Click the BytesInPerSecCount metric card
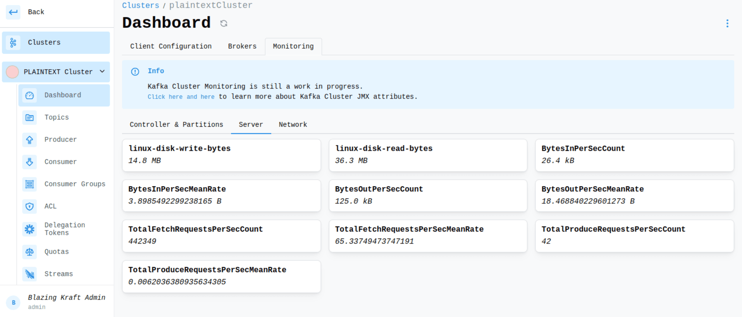The image size is (742, 317). (635, 155)
